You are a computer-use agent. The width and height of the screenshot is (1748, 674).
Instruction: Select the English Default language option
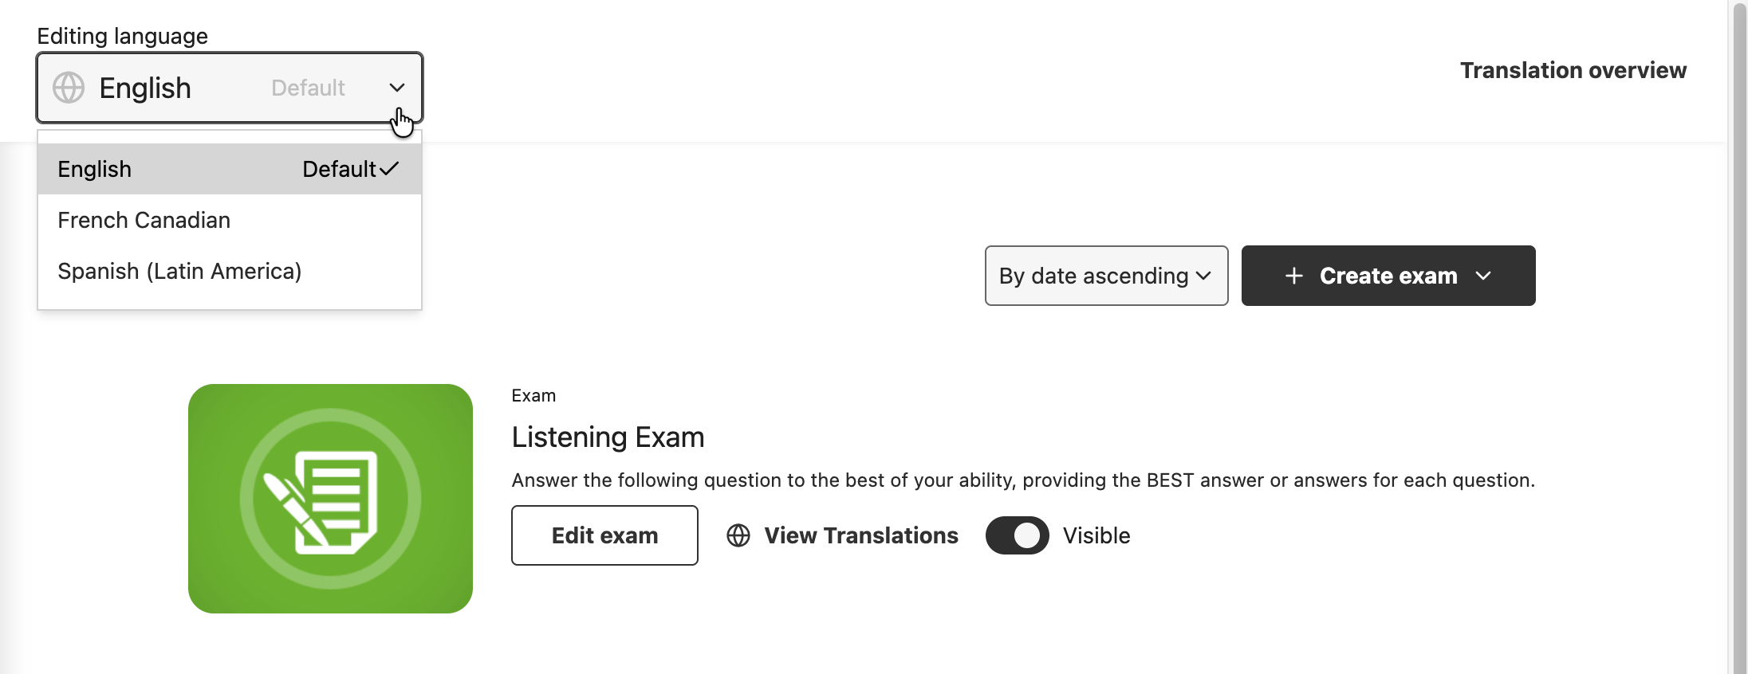point(230,169)
